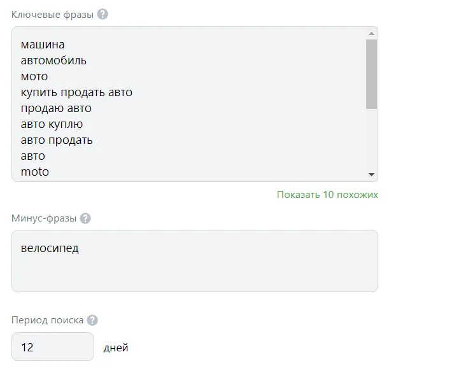Click the "автомобиль" keyword line

tap(53, 60)
